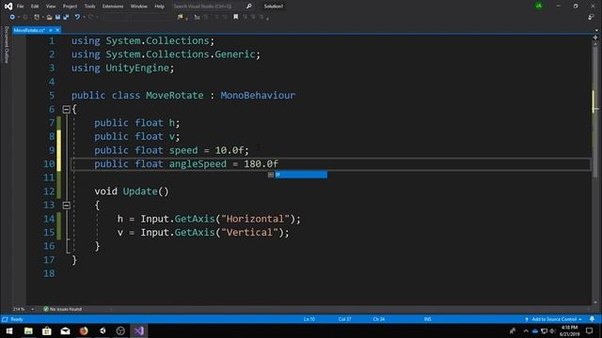Show hidden system tray icons
Viewport: 602px width, 338px height.
coord(526,331)
